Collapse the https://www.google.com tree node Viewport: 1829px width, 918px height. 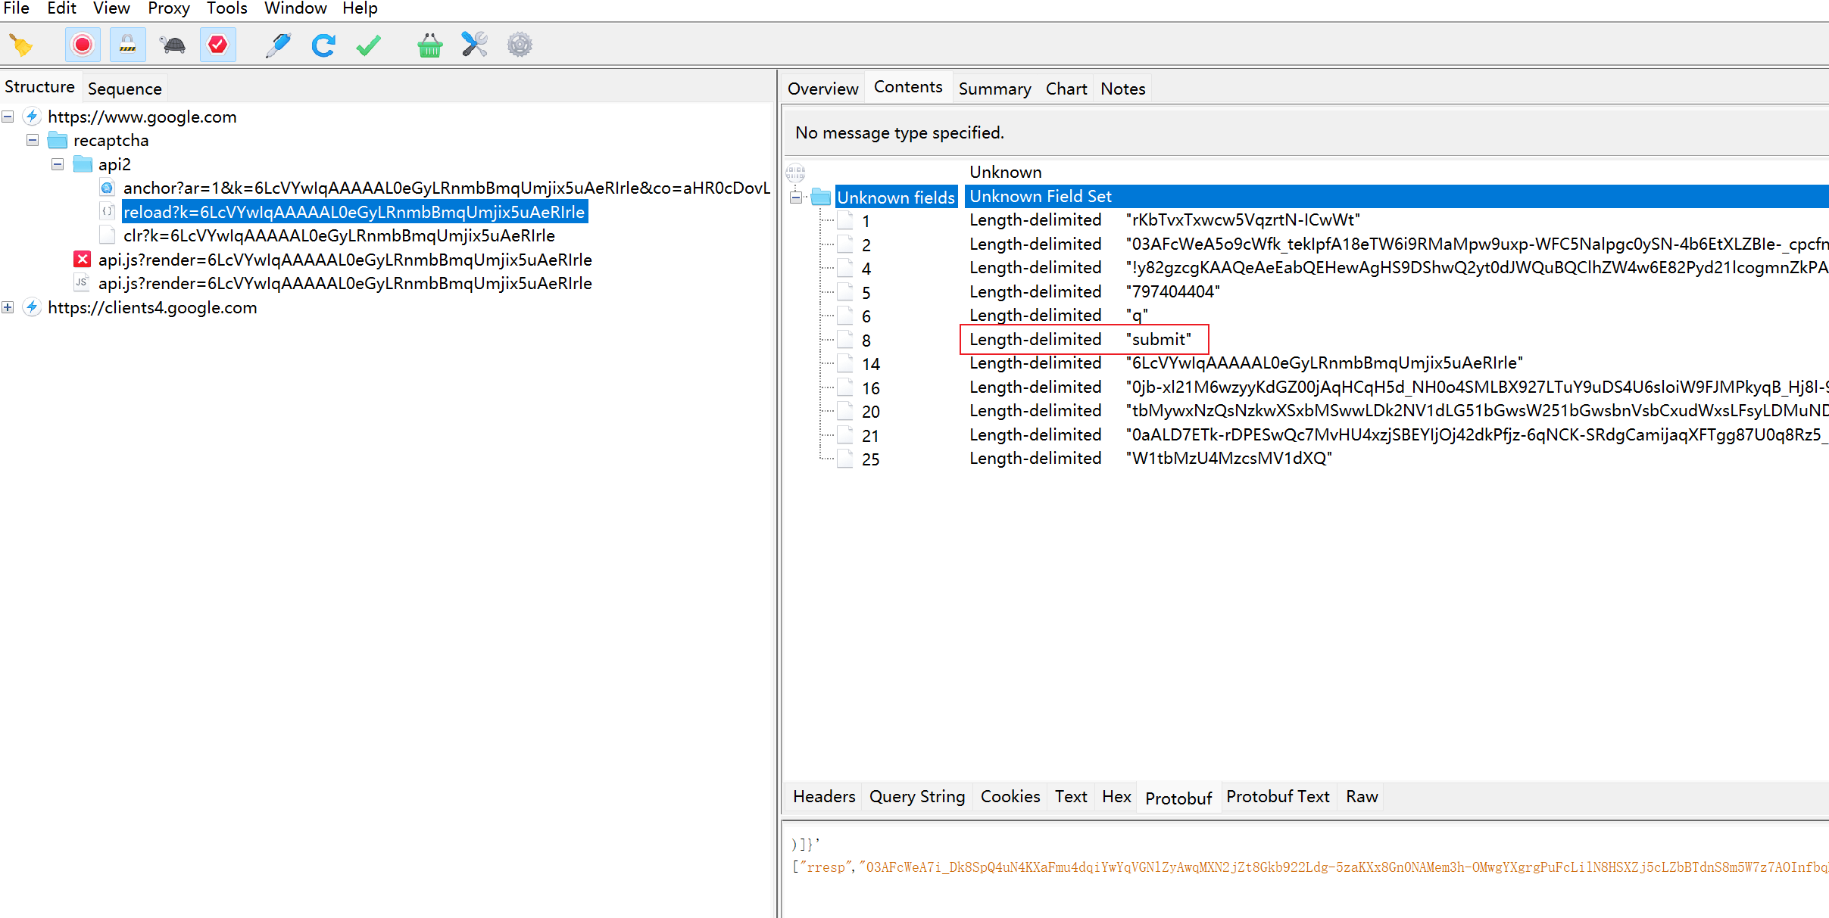(x=8, y=117)
